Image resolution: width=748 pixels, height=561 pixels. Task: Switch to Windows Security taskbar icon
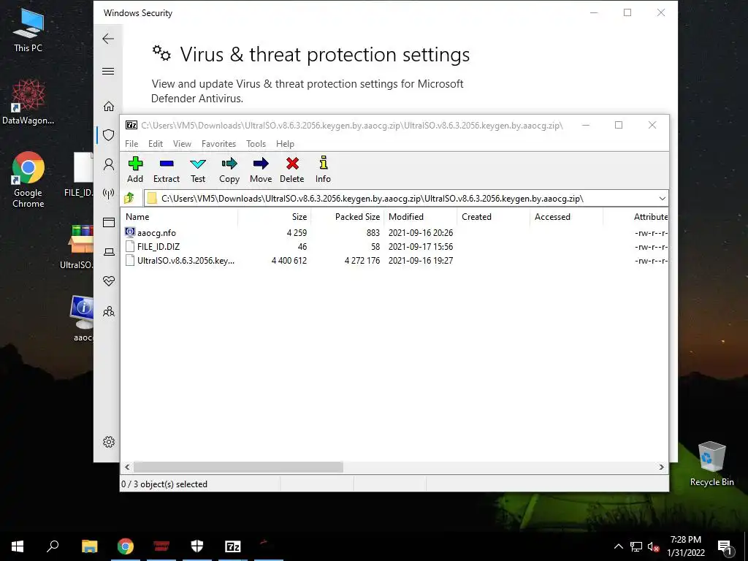click(x=197, y=546)
